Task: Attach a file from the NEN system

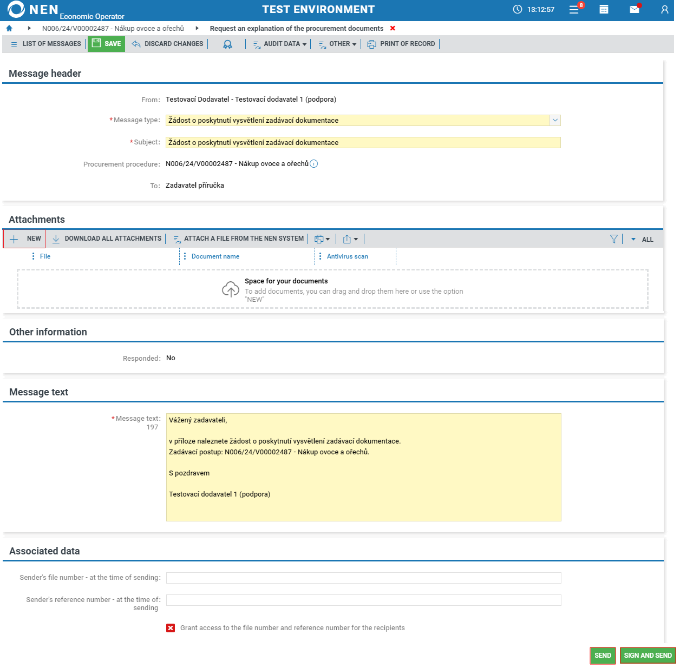Action: [x=238, y=239]
